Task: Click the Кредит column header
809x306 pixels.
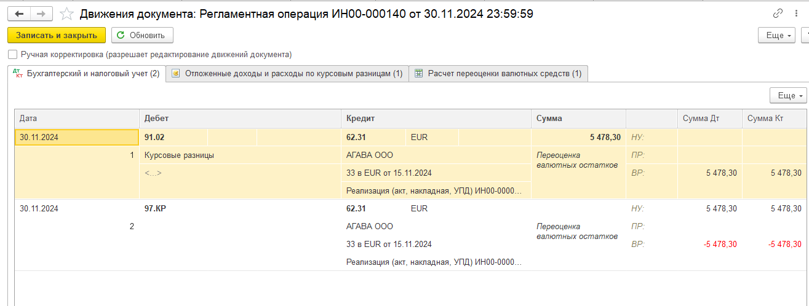Action: coord(436,119)
